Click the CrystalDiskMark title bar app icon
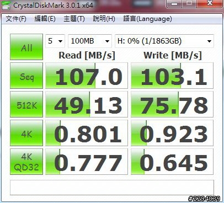The height and width of the screenshot is (203, 224). (6, 6)
